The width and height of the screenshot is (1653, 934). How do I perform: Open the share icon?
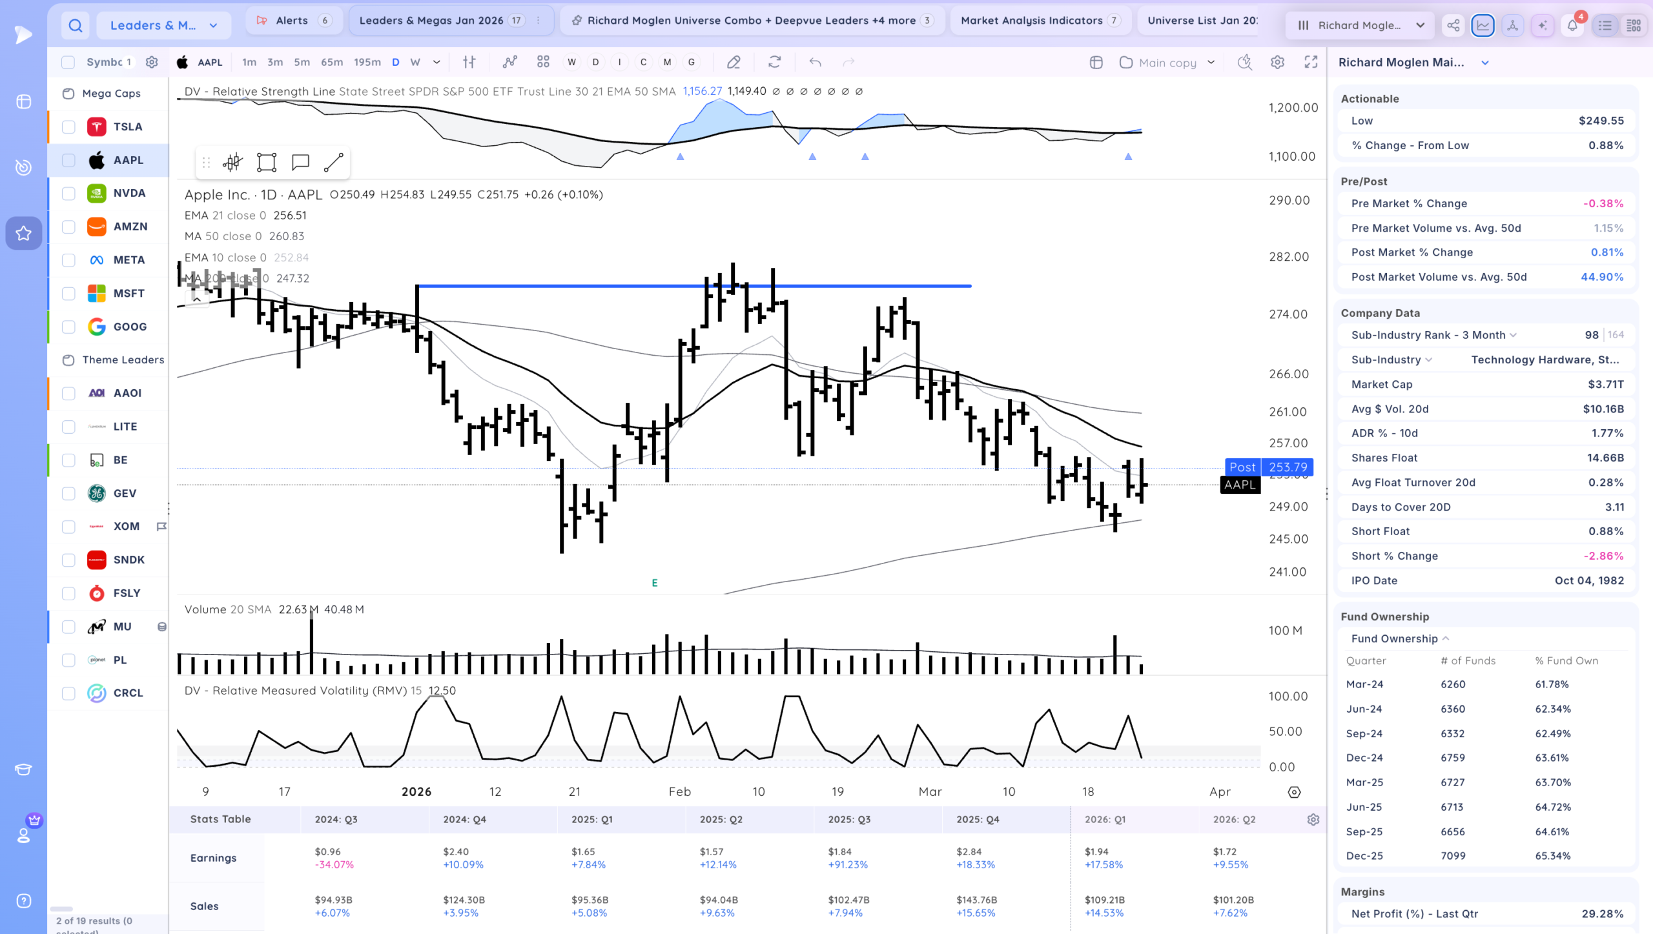[1453, 26]
